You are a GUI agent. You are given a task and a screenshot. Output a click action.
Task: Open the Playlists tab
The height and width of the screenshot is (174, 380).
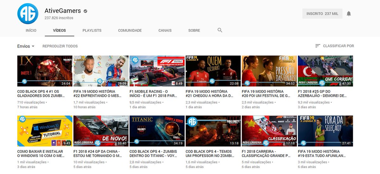pos(92,30)
